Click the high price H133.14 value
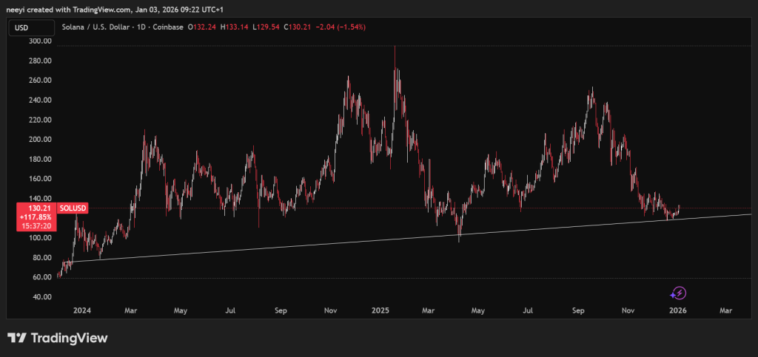Viewport: 758px width, 357px height. coord(235,27)
